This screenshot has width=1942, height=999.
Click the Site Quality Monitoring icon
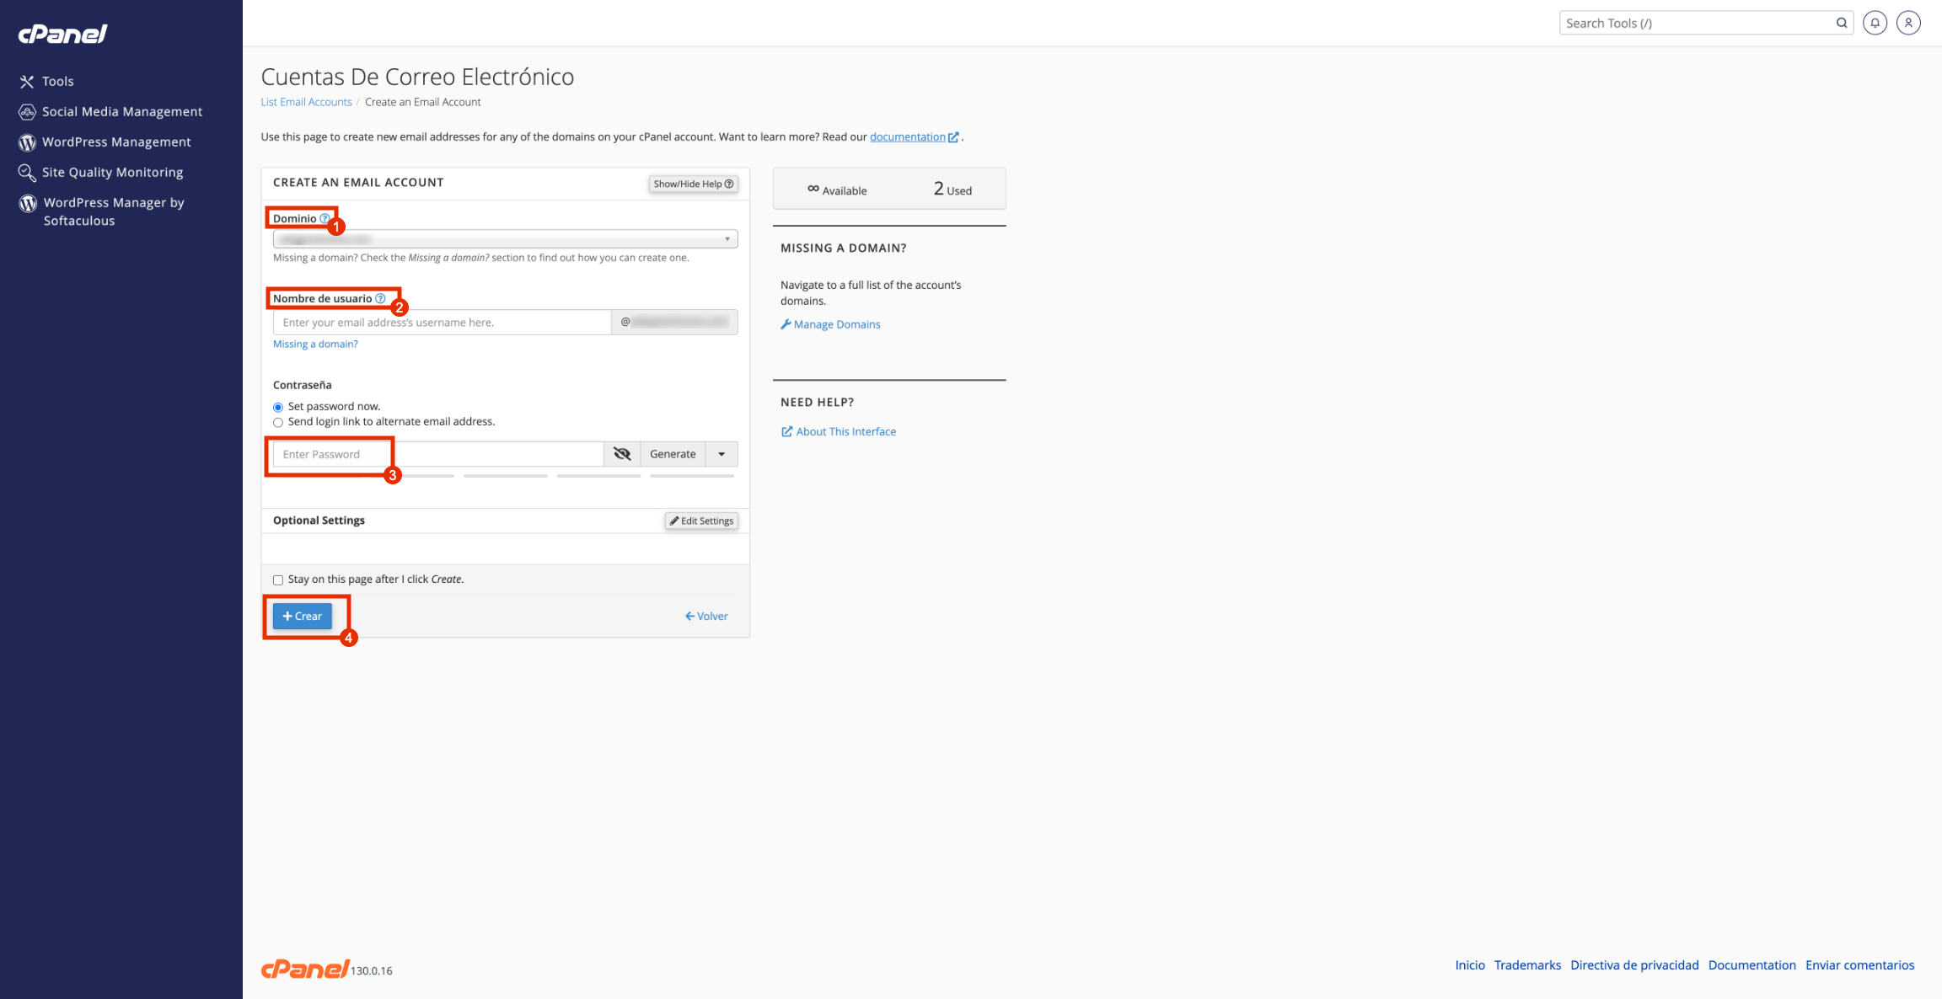click(27, 173)
